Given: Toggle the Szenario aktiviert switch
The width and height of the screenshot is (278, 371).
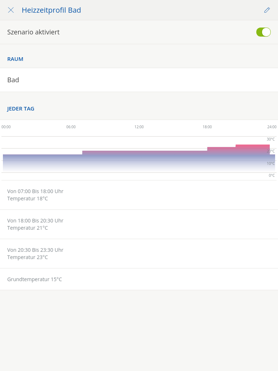Looking at the screenshot, I should [x=264, y=32].
